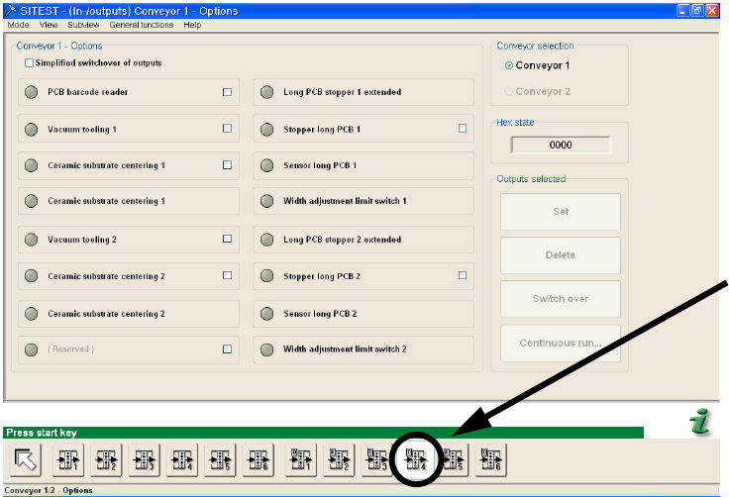Select the Conveyor 2 radio button

(x=509, y=92)
